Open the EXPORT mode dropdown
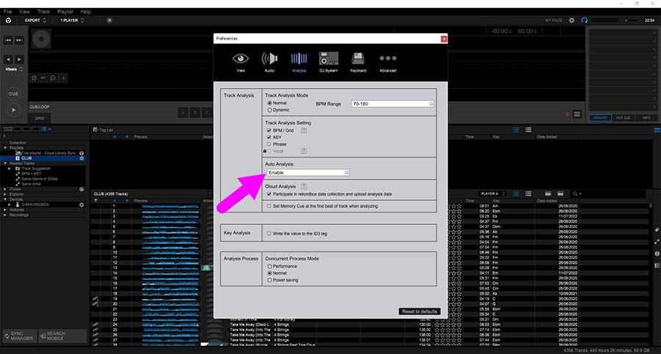 pyautogui.click(x=35, y=21)
